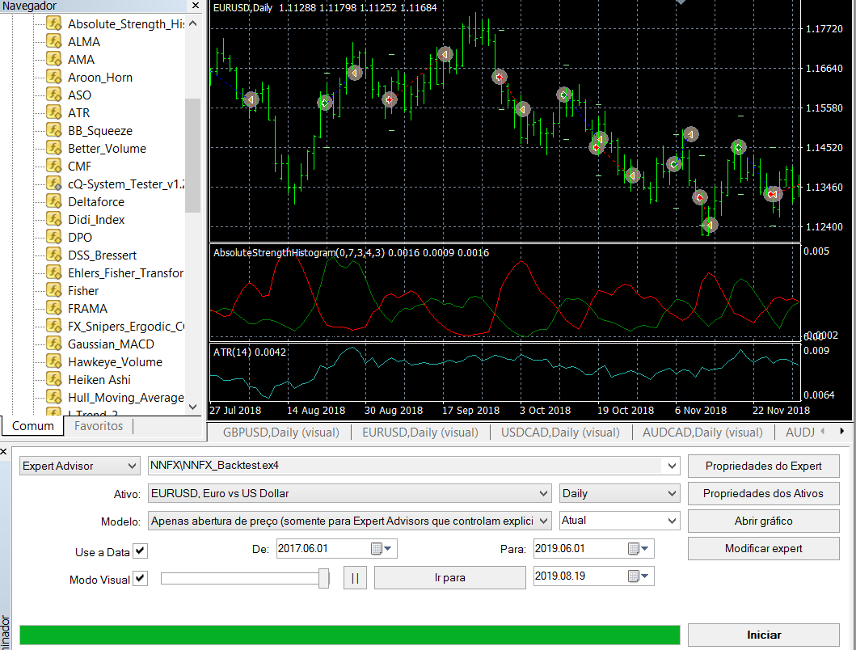Open the Expert Advisor type dropdown
This screenshot has width=856, height=650.
click(78, 466)
